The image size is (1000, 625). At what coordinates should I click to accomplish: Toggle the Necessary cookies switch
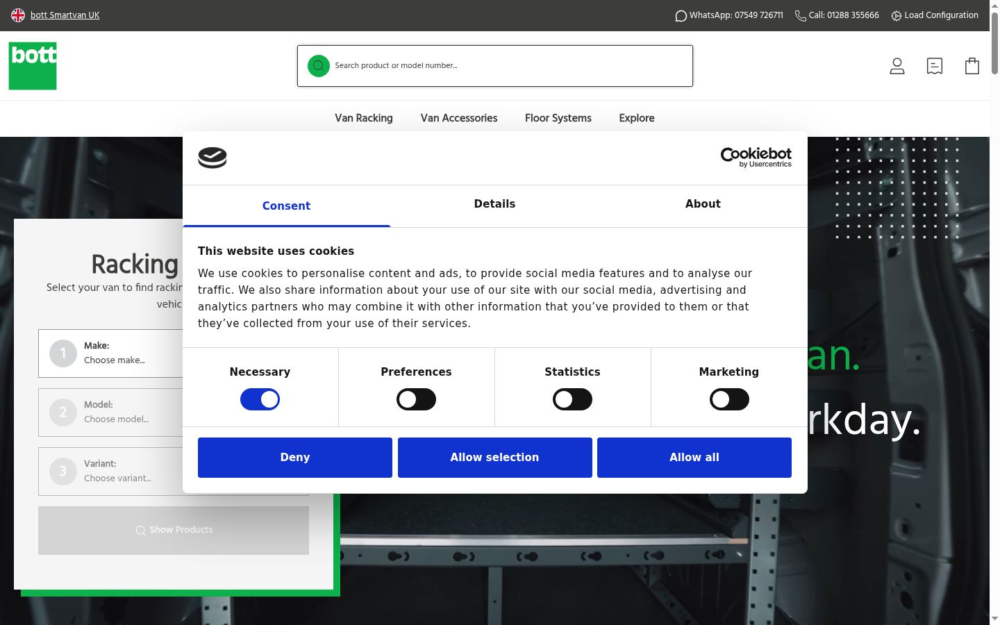pyautogui.click(x=260, y=399)
